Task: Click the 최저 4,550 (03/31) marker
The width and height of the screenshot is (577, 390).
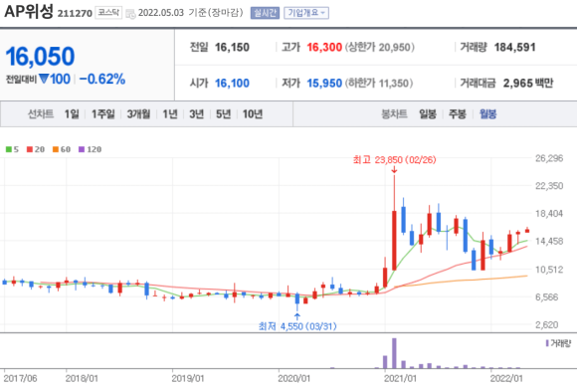Action: pyautogui.click(x=297, y=326)
